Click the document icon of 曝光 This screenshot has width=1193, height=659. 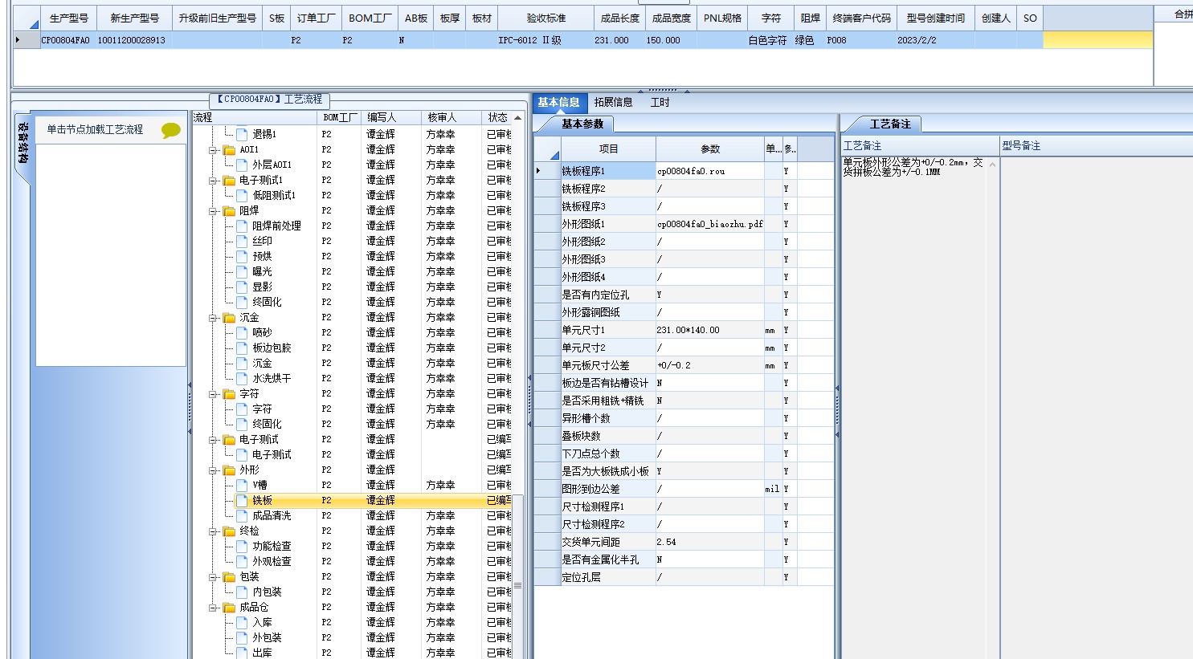[x=242, y=271]
